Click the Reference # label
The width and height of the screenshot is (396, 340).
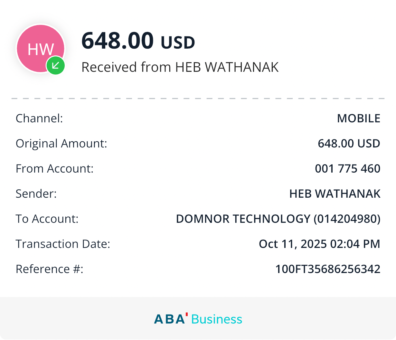point(49,269)
